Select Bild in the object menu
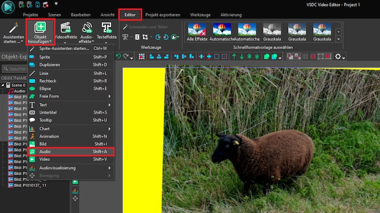 [x=44, y=144]
